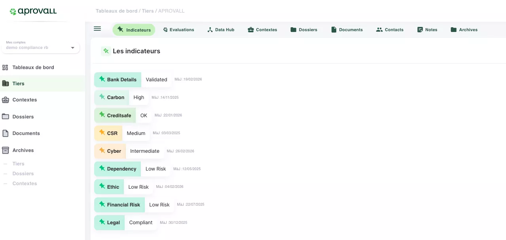Click the Aprovall logo

33,11
